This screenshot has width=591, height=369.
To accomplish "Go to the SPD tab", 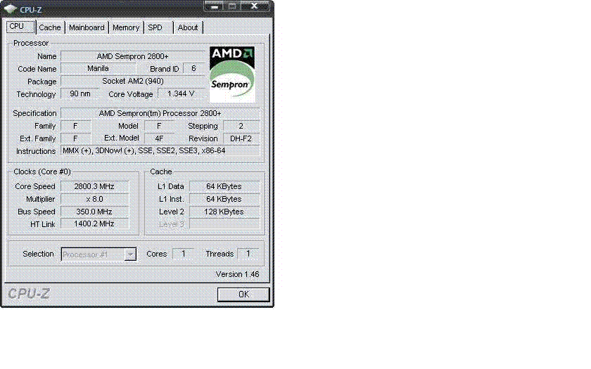I will 155,27.
